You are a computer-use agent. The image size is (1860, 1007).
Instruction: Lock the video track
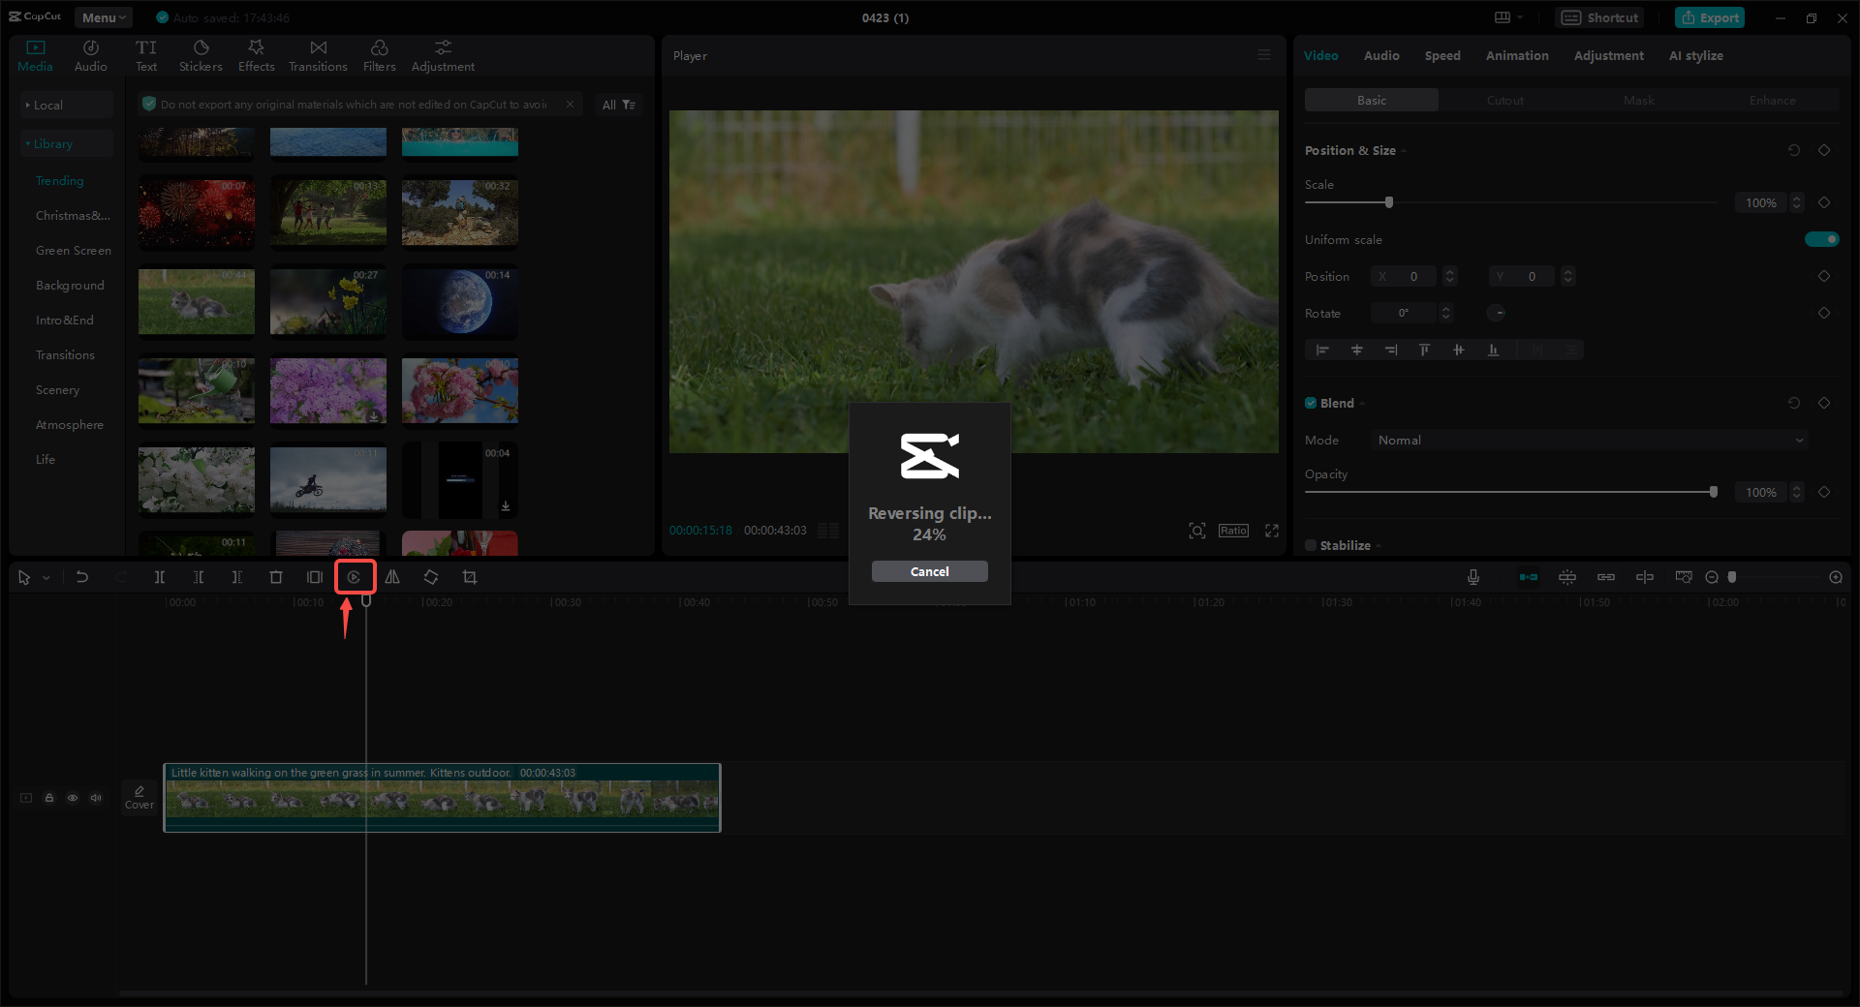pyautogui.click(x=49, y=798)
